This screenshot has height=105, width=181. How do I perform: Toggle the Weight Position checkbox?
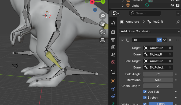145,104
